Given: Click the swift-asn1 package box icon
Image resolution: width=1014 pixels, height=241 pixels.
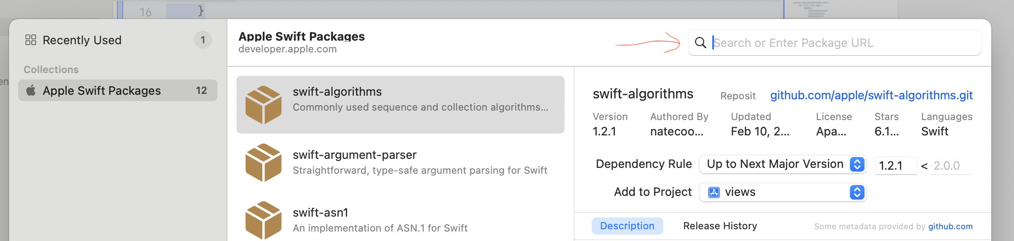Looking at the screenshot, I should click(263, 220).
